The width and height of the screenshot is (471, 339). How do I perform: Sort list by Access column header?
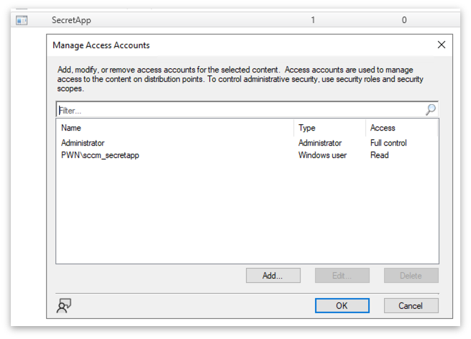399,128
